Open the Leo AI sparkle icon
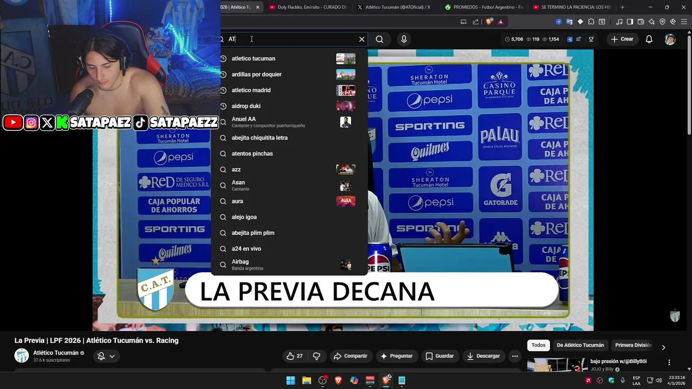The height and width of the screenshot is (389, 692). (x=651, y=22)
